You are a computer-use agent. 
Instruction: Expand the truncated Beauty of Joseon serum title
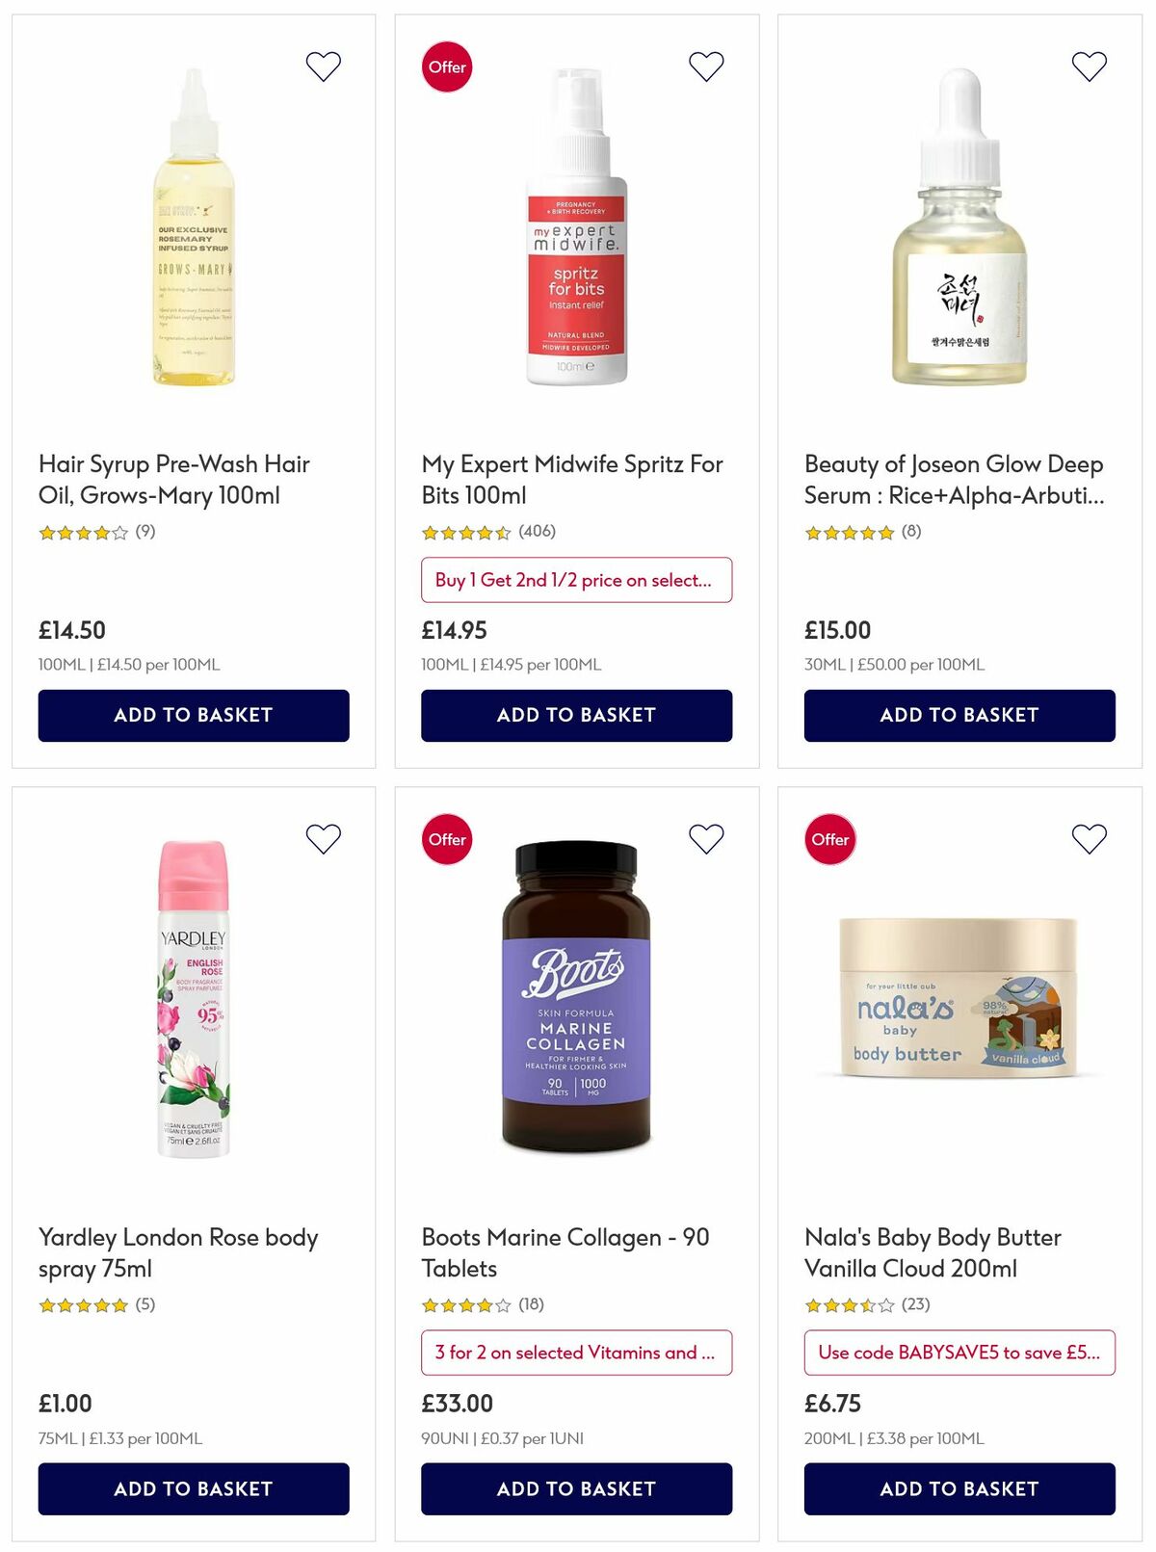click(x=955, y=482)
